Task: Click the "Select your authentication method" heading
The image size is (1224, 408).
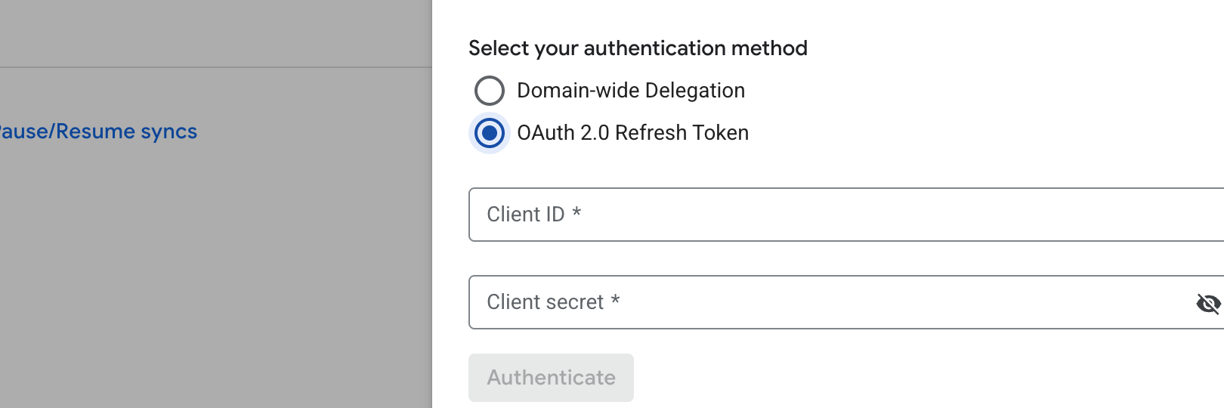Action: (638, 48)
